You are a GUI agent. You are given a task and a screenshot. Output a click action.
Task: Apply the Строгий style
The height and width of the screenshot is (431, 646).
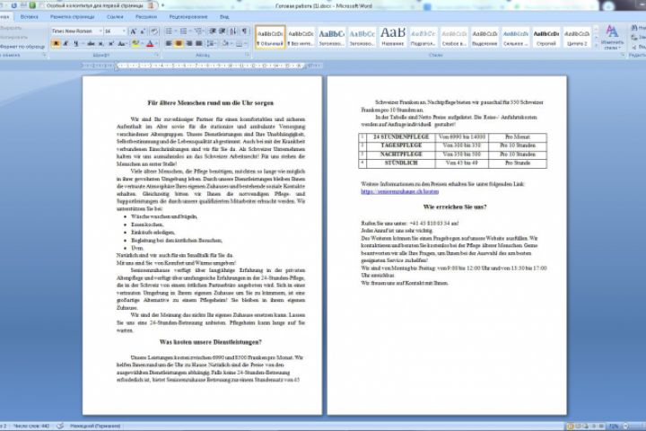click(x=546, y=37)
